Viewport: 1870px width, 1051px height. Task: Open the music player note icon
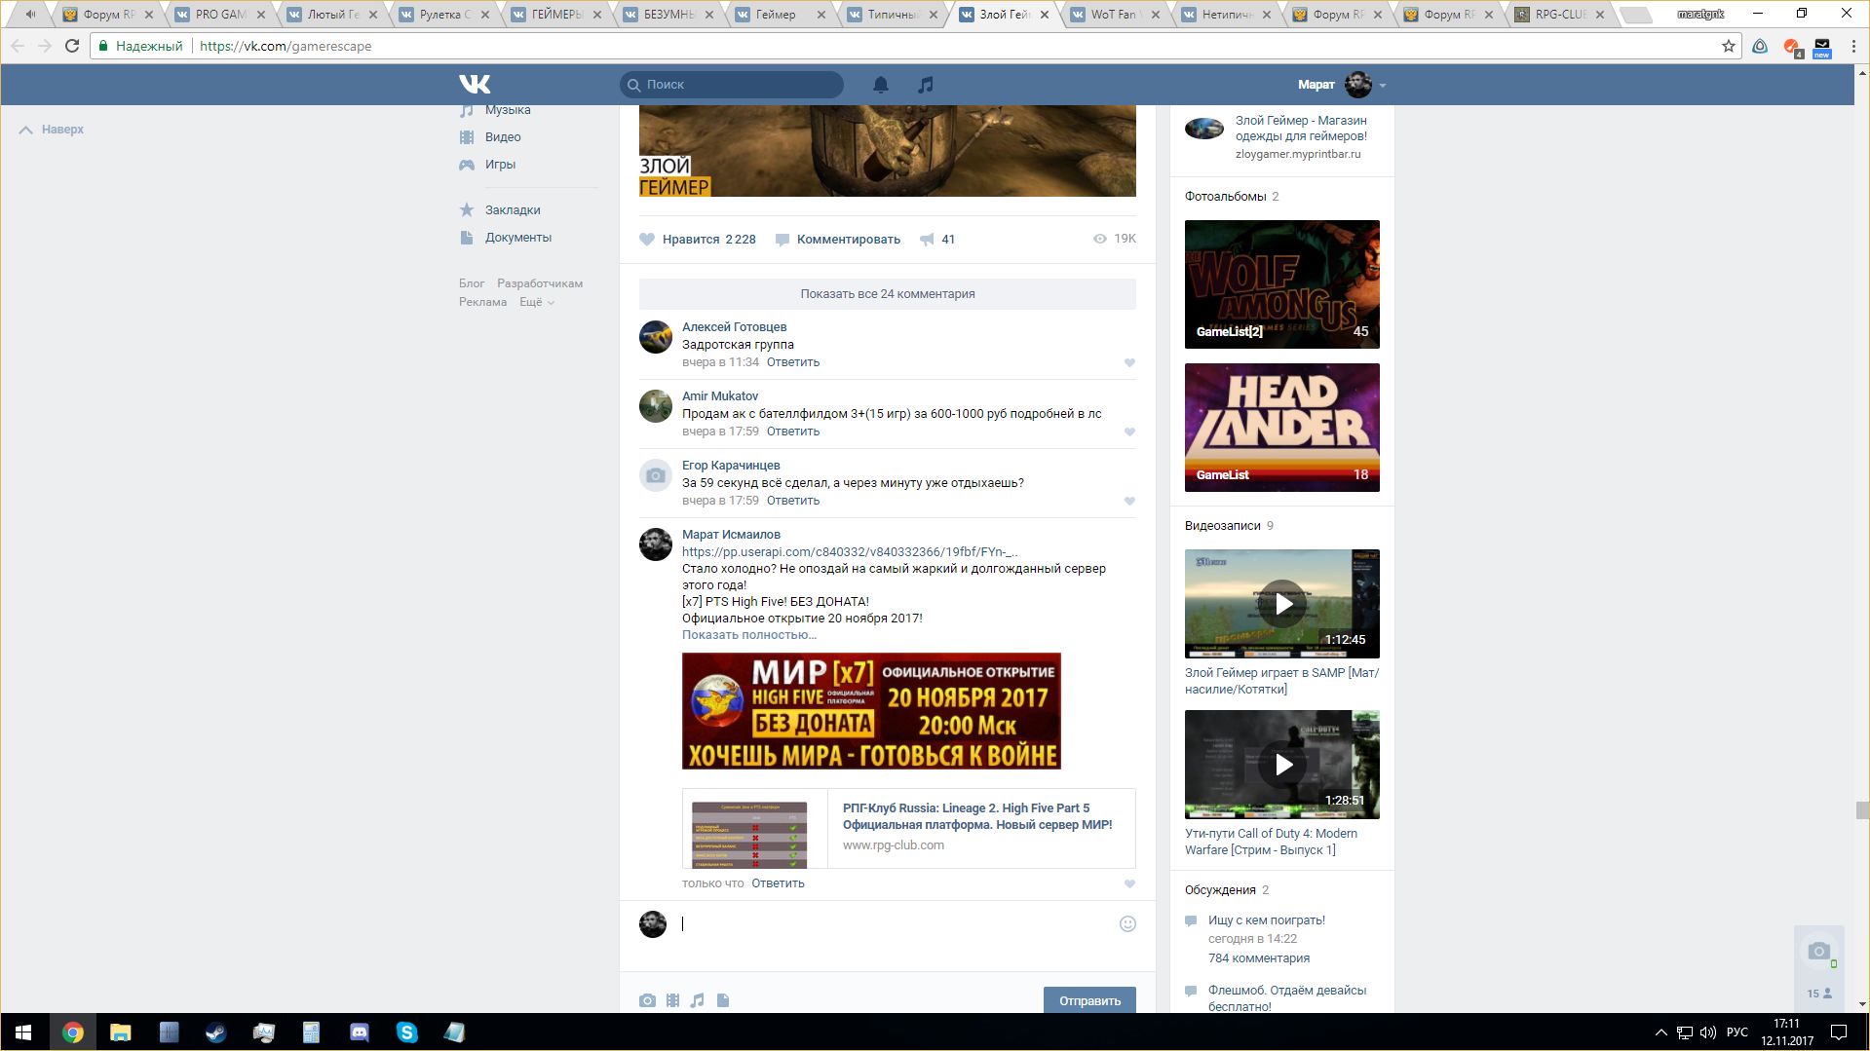pyautogui.click(x=925, y=85)
